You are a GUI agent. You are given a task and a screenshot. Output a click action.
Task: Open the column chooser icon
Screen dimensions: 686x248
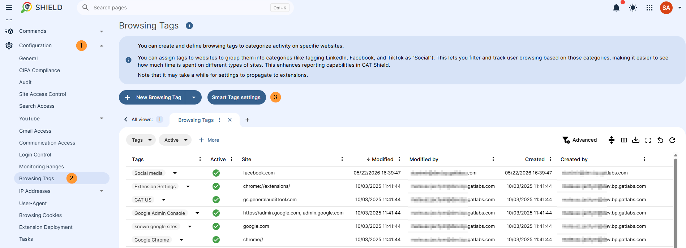click(624, 140)
